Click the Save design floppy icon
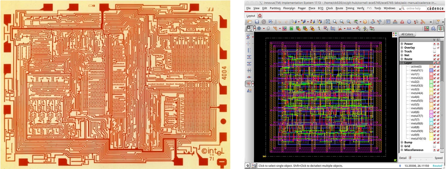This screenshot has height=169, width=446. pos(257,22)
